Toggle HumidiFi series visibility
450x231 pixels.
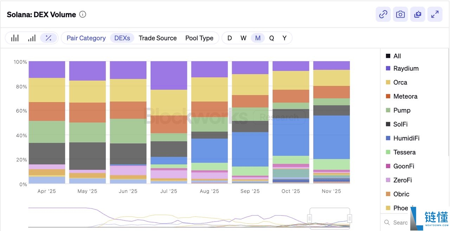point(406,138)
